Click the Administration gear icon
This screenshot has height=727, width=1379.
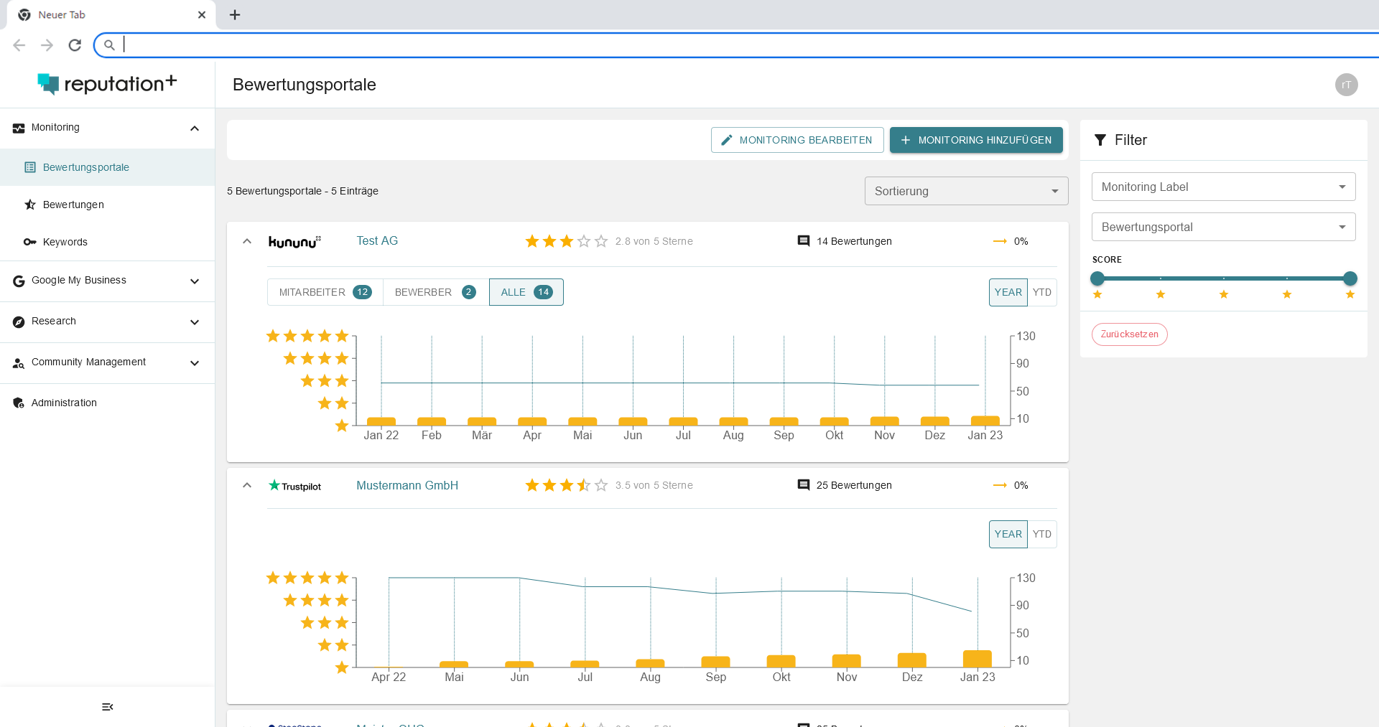(19, 403)
